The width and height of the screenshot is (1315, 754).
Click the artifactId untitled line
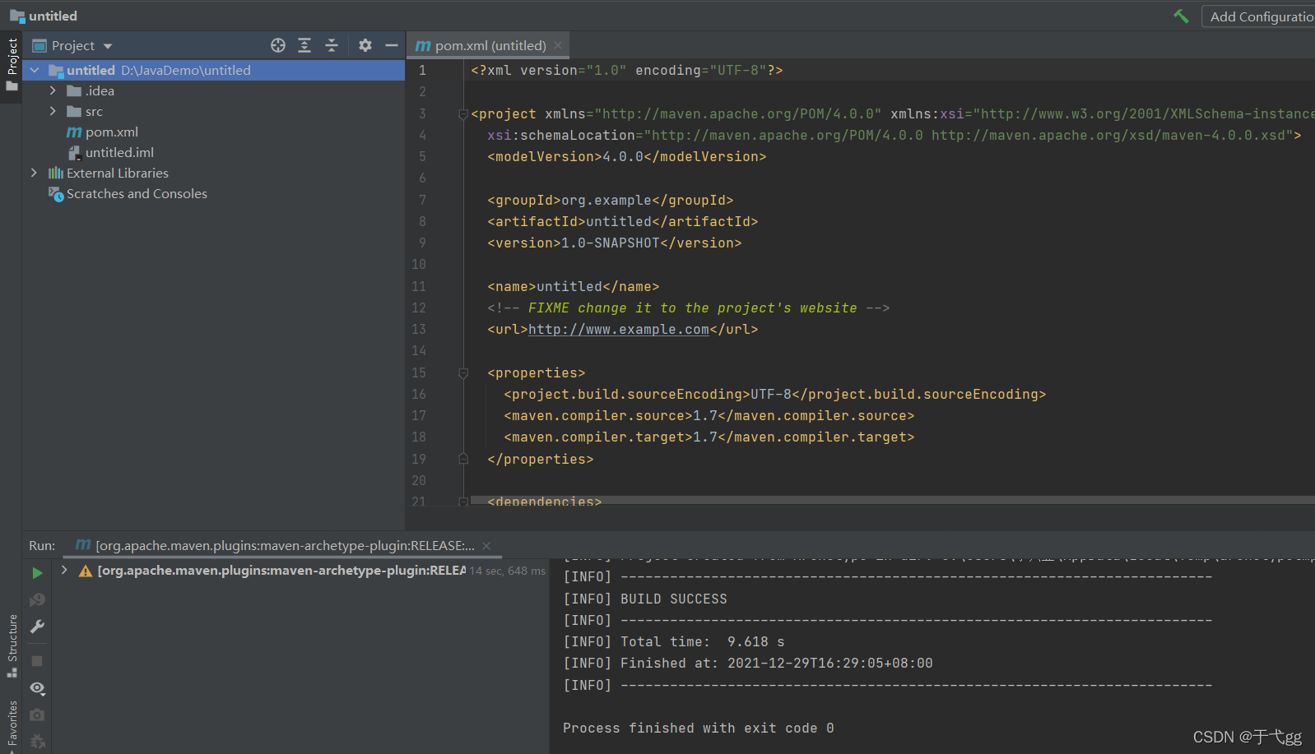(622, 221)
